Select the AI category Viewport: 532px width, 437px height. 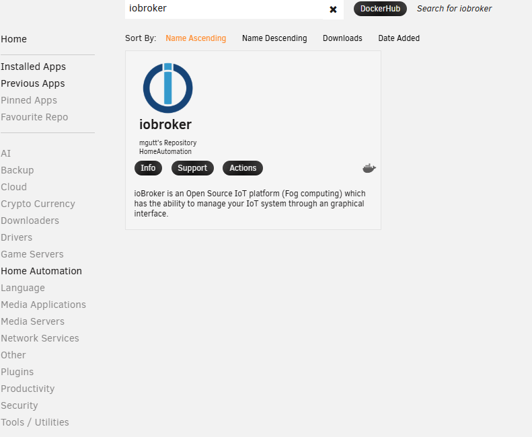click(6, 153)
